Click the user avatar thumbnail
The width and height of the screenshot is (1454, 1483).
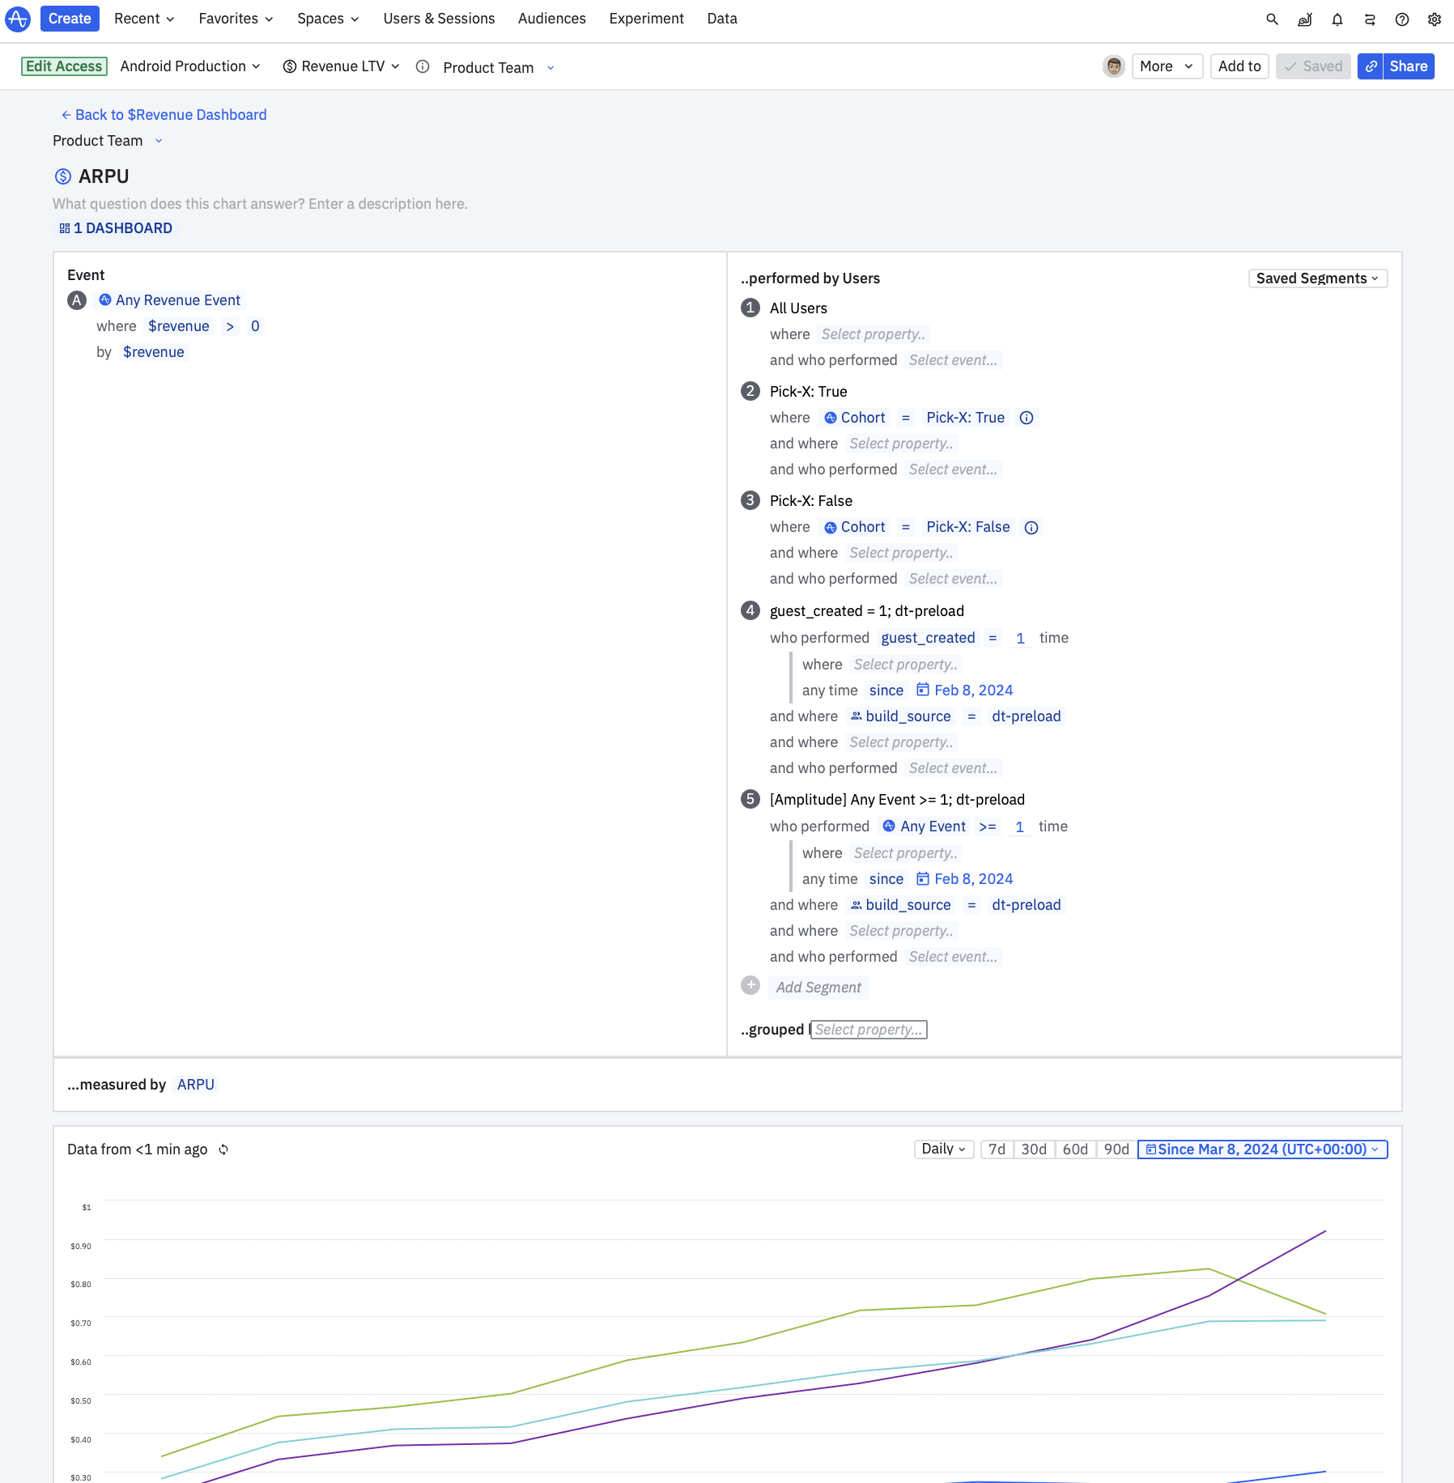pos(1114,66)
